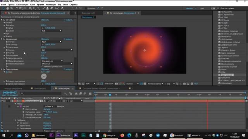Select the Clone Stamp tool
This screenshot has height=139, width=248.
point(47,8)
